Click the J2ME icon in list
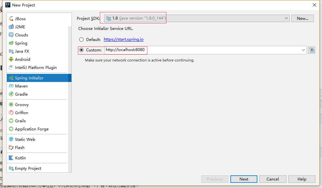Image resolution: width=322 pixels, height=188 pixels. coord(11,27)
